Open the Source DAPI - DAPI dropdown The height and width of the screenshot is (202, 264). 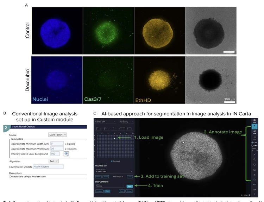point(57,135)
